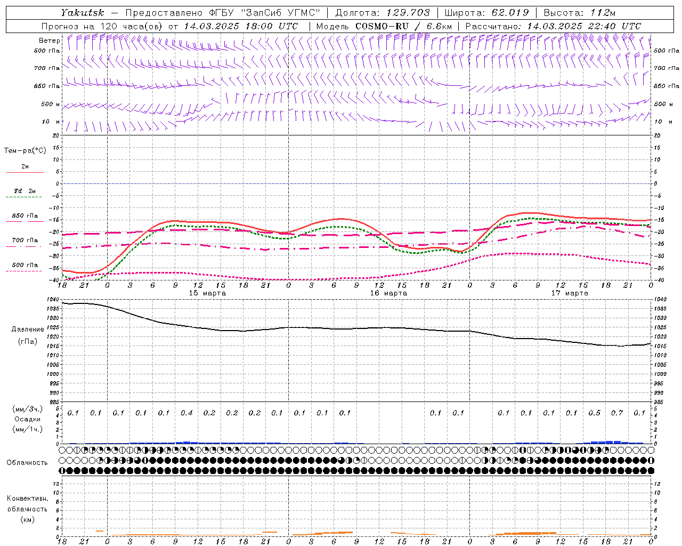This screenshot has height=546, width=682.
Task: Select the Долгота: 129.703 header value
Action: tap(382, 13)
